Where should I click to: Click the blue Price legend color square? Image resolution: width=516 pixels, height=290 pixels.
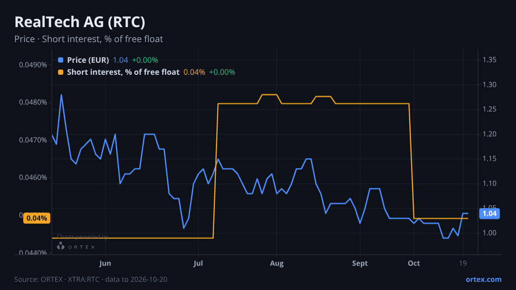(x=60, y=60)
